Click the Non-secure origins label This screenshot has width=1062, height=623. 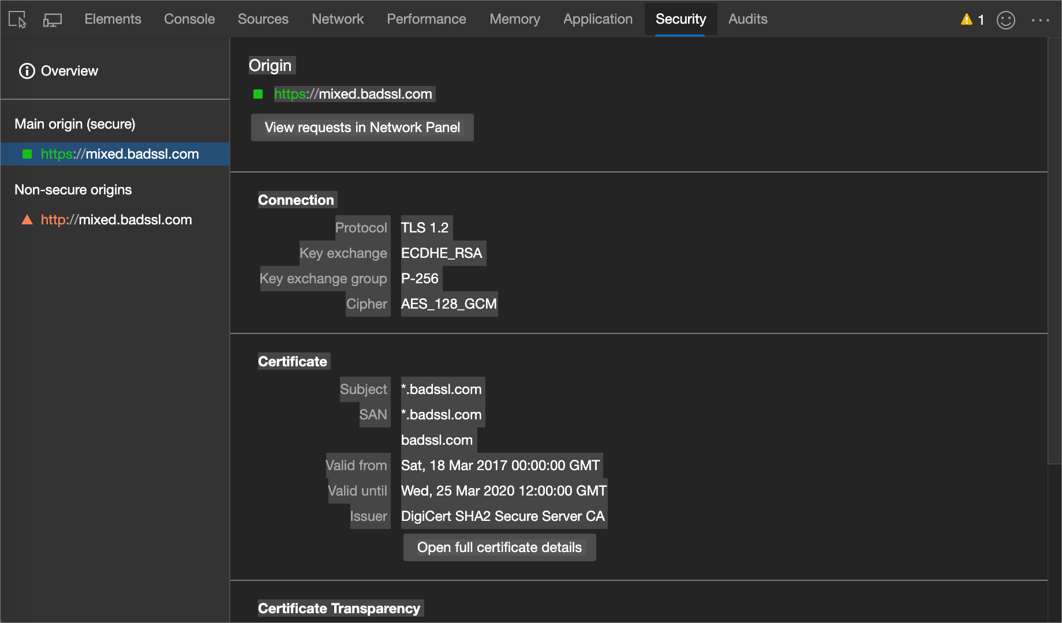click(x=73, y=190)
